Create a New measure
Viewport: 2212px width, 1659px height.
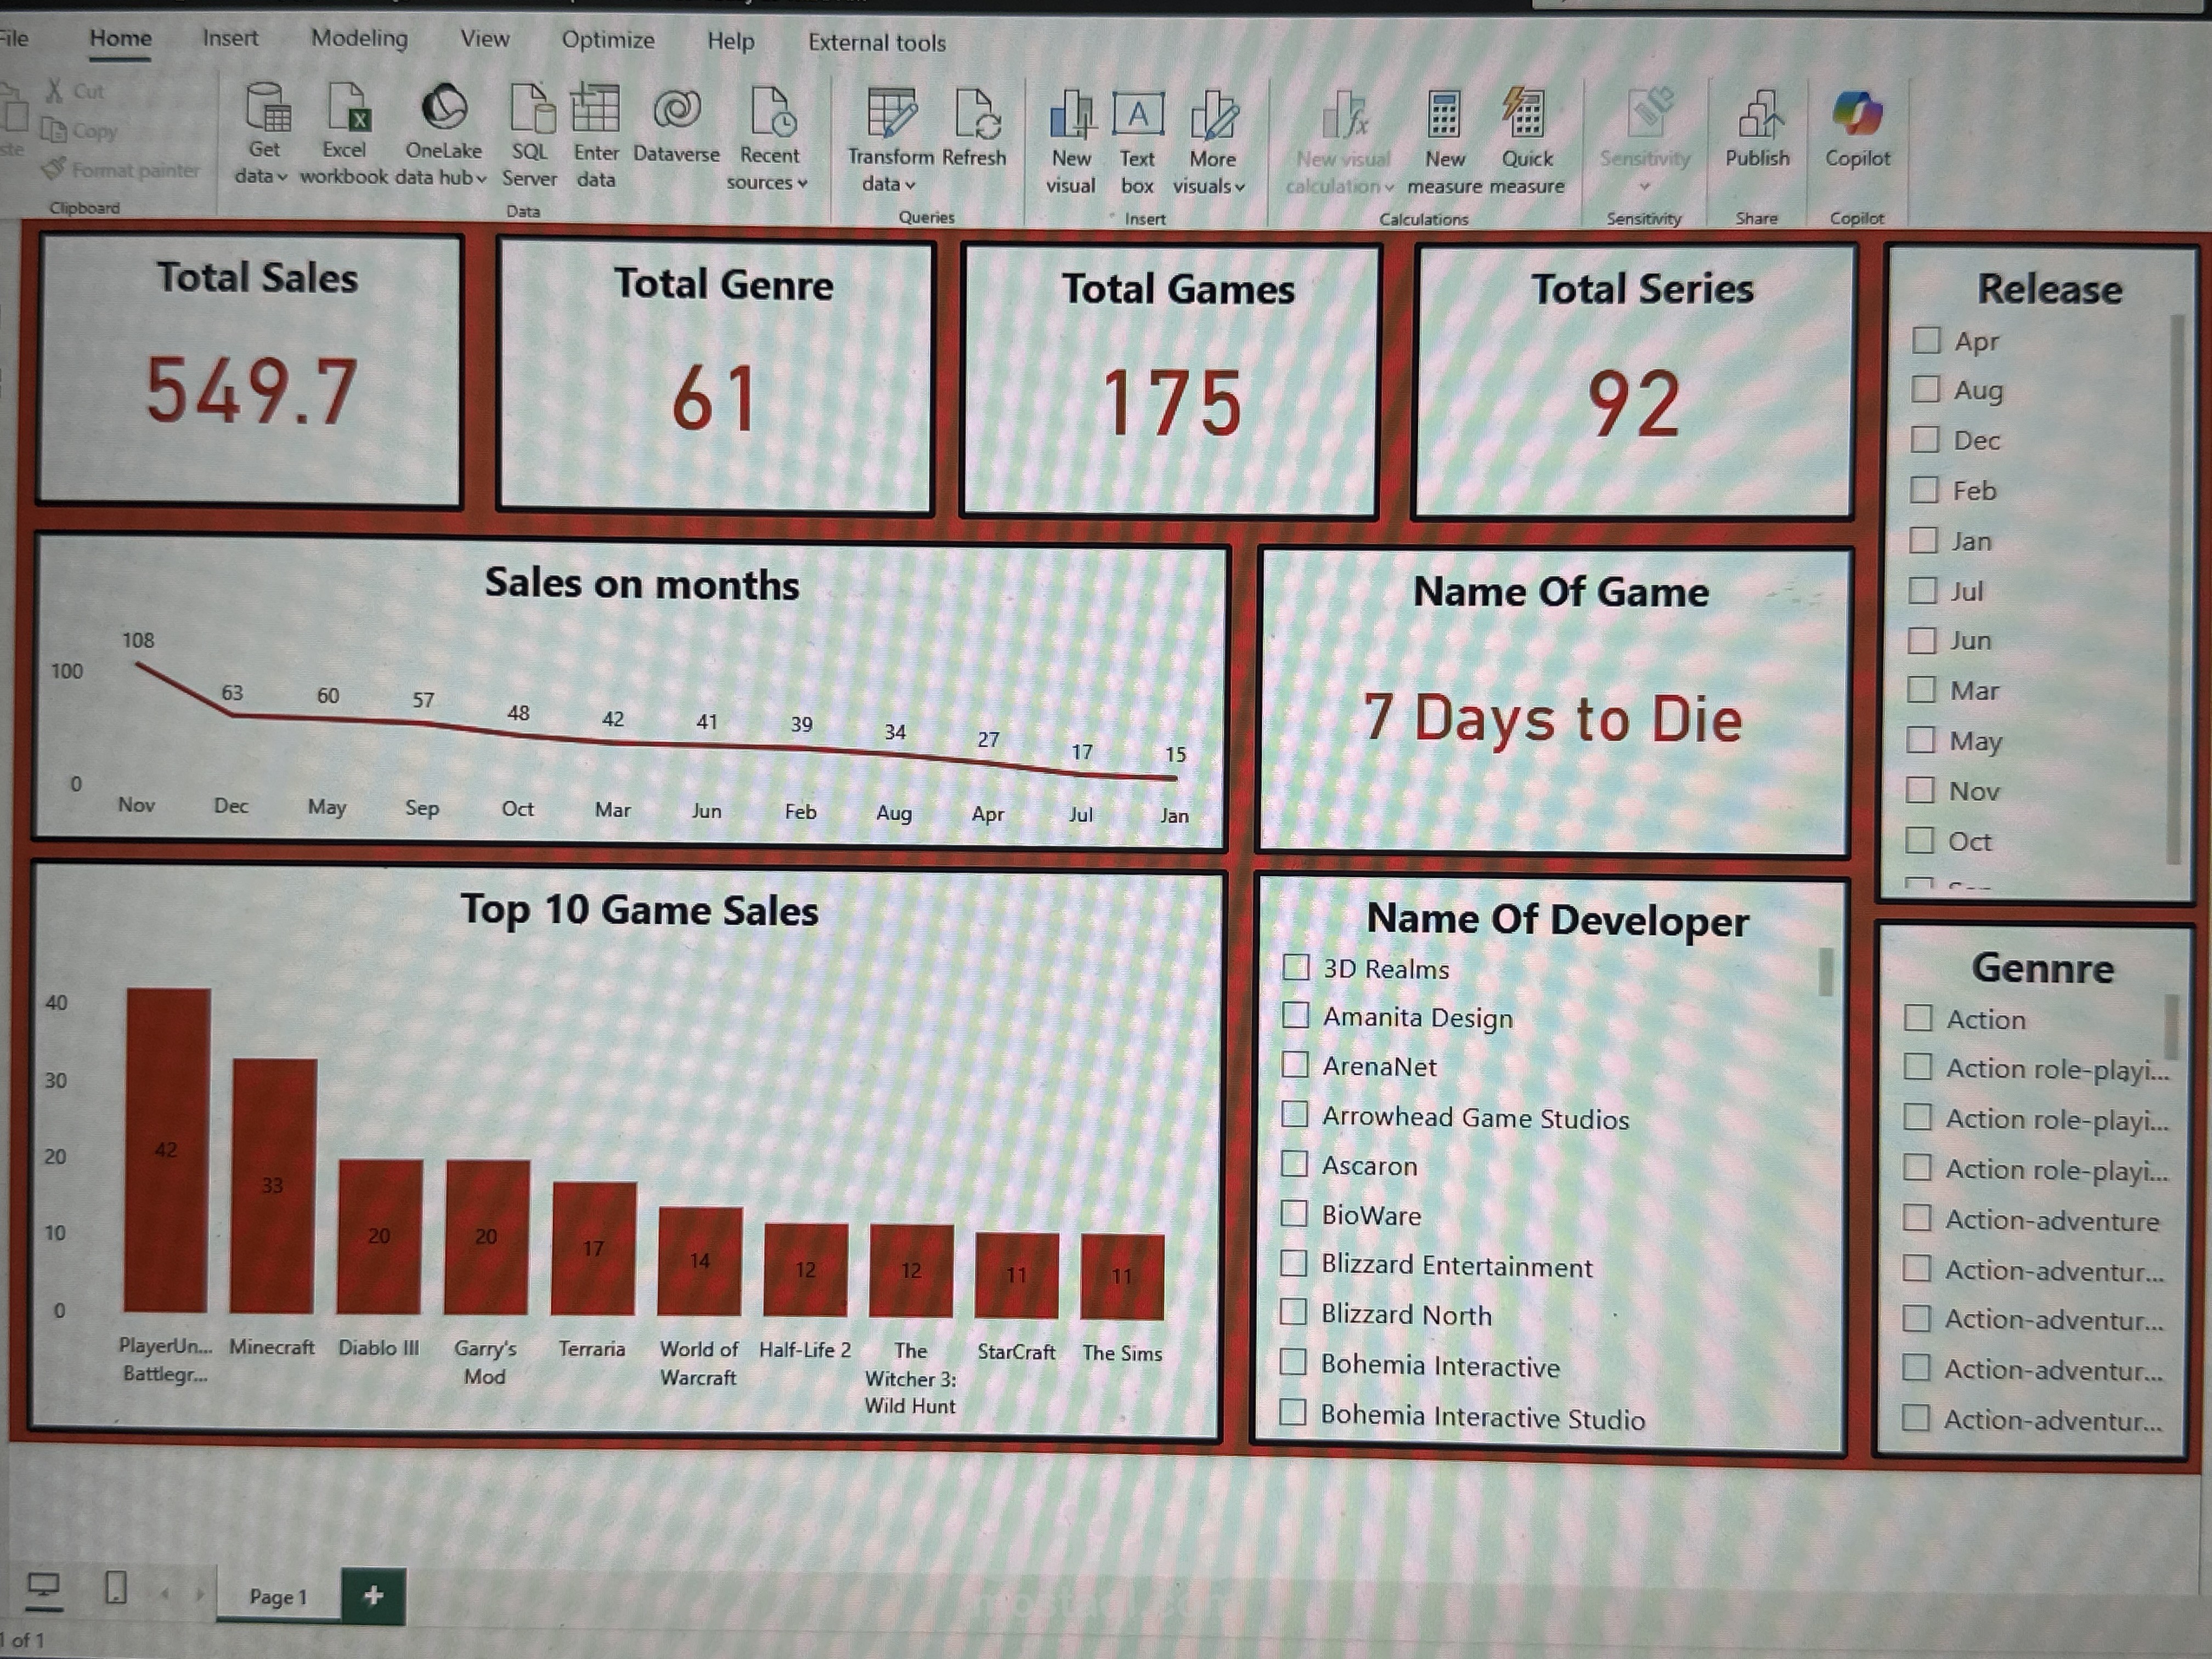(1444, 142)
